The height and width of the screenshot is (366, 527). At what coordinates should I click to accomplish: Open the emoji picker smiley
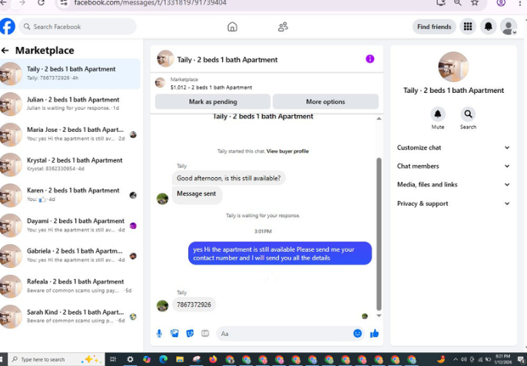coord(358,333)
